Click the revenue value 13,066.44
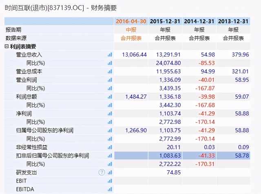 134,55
